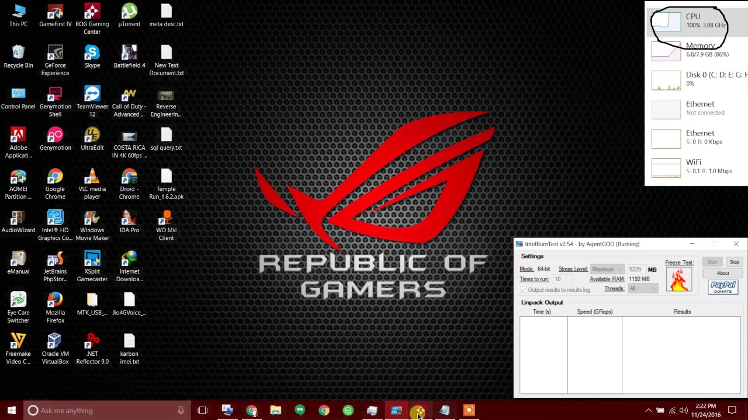Select the Oracle VM VirtualBox icon

[55, 349]
